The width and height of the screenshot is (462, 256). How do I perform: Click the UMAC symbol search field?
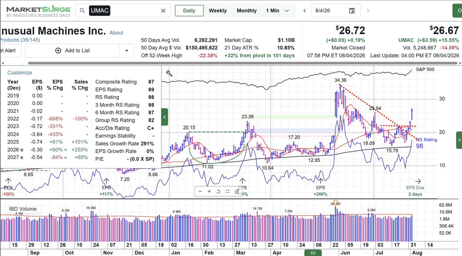tap(123, 11)
